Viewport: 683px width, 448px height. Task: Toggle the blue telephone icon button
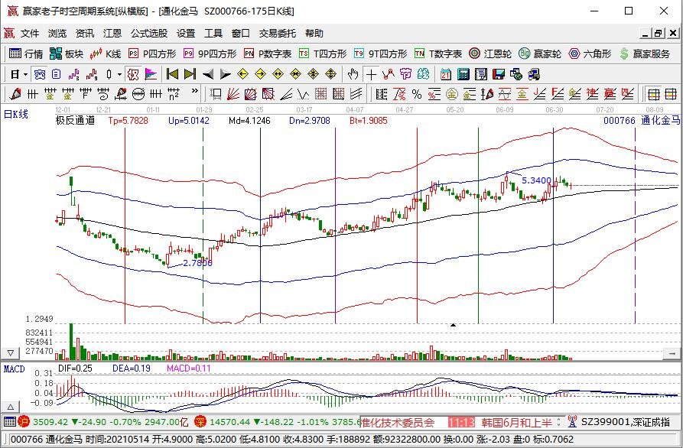[40, 74]
